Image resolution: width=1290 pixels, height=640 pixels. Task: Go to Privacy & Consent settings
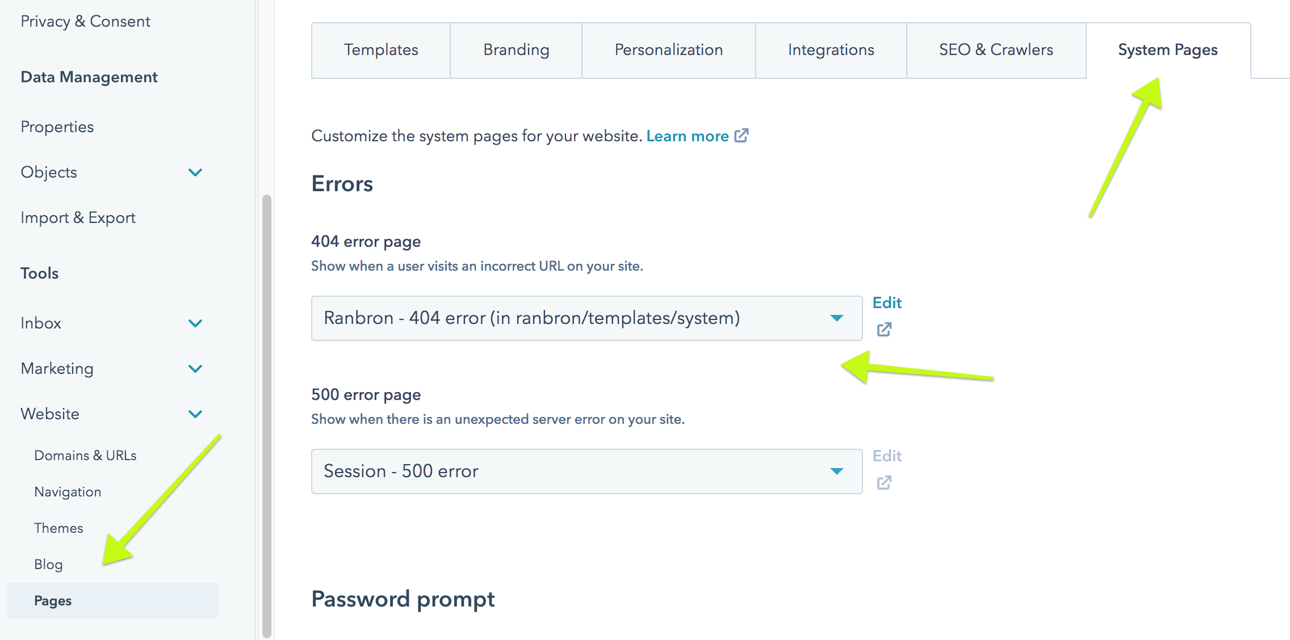pos(85,22)
